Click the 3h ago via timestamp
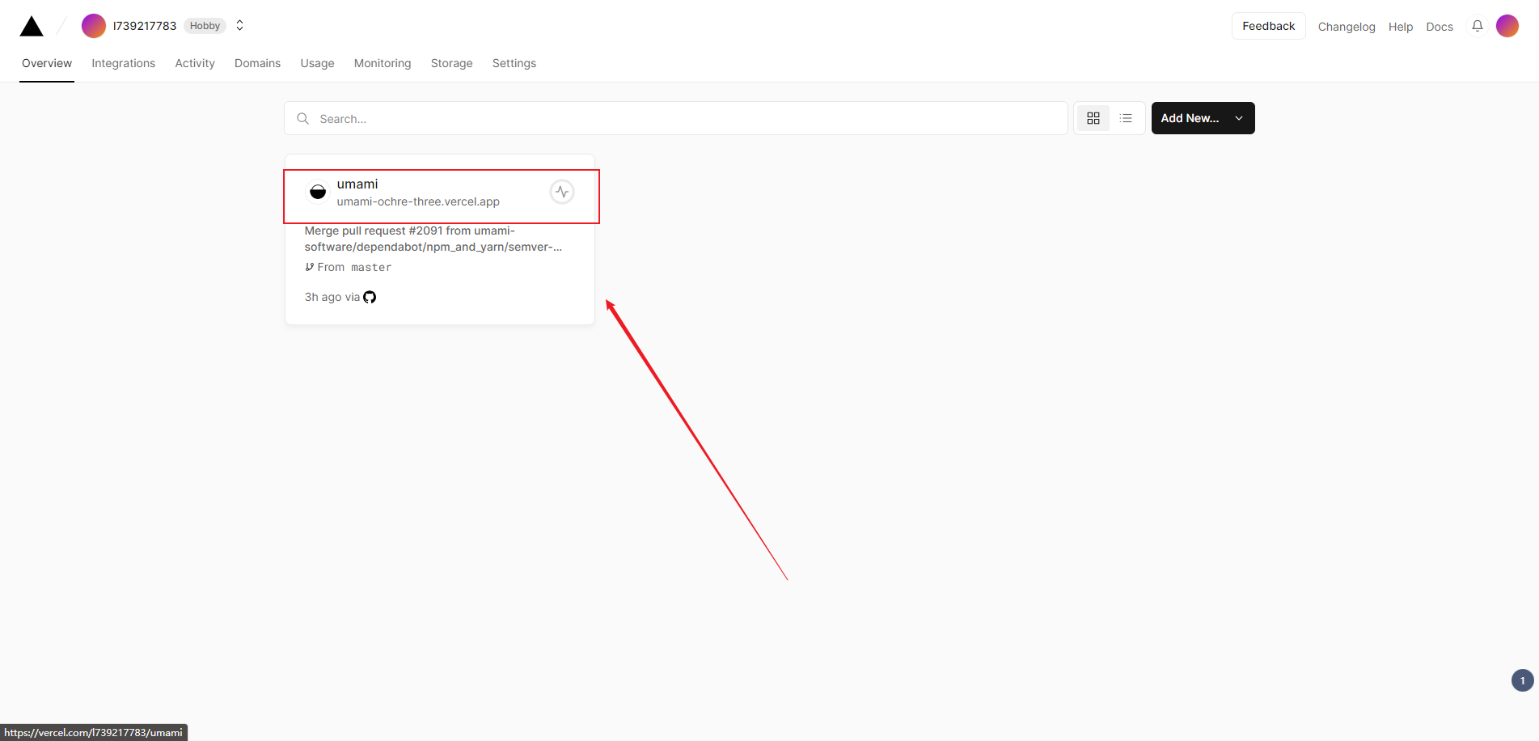Viewport: 1539px width, 741px height. [332, 297]
